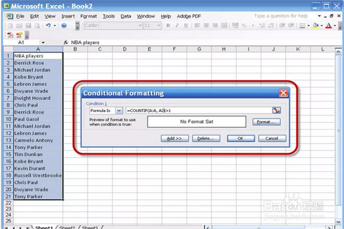Click the Undo arrow icon
The width and height of the screenshot is (344, 229).
(48, 26)
